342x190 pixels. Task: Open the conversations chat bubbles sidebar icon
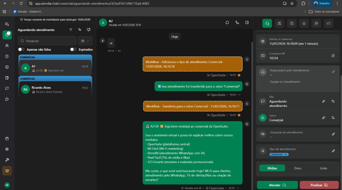[x=7, y=24]
